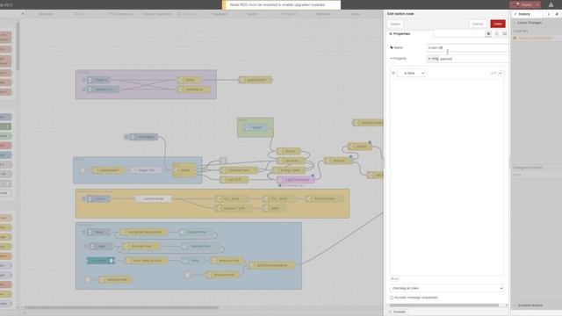Click the 'trigger 10s' node
Screen dimensions: 562x316
[x=146, y=170]
